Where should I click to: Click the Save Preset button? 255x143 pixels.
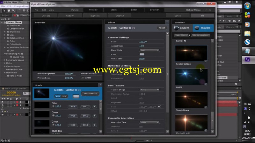coord(90,93)
